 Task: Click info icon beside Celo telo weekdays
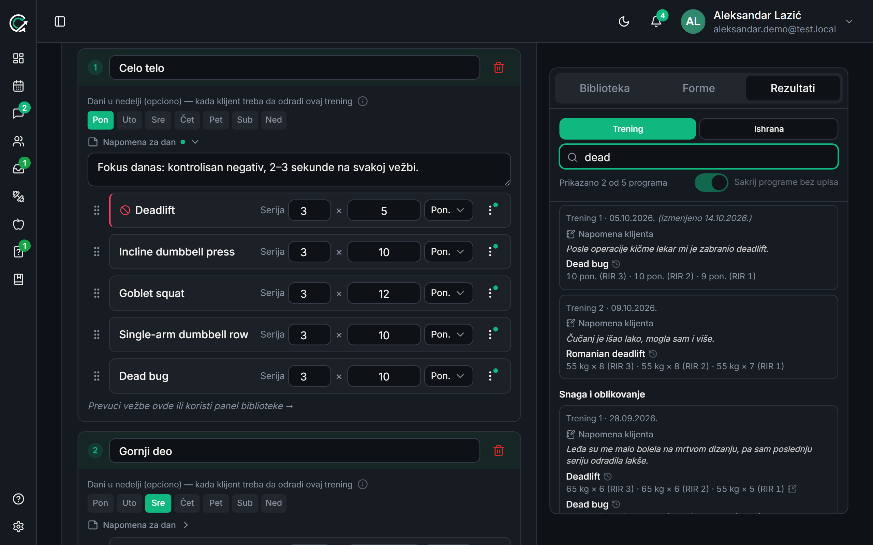tap(362, 101)
